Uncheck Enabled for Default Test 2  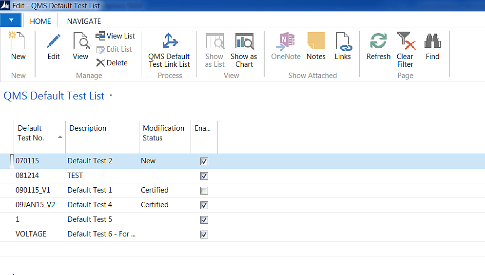pyautogui.click(x=204, y=161)
